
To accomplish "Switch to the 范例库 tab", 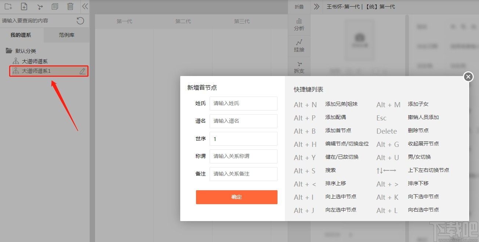I will pos(66,35).
